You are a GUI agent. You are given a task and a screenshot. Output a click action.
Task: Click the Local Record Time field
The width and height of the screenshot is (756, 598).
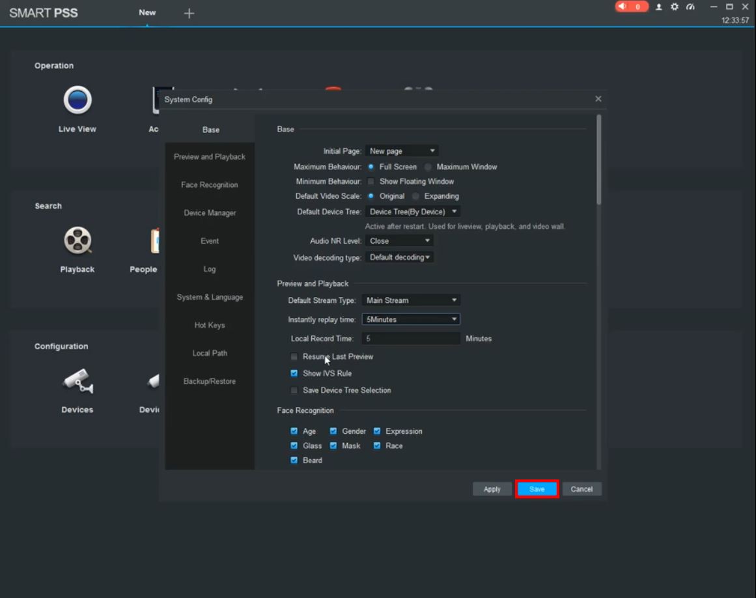coord(411,339)
